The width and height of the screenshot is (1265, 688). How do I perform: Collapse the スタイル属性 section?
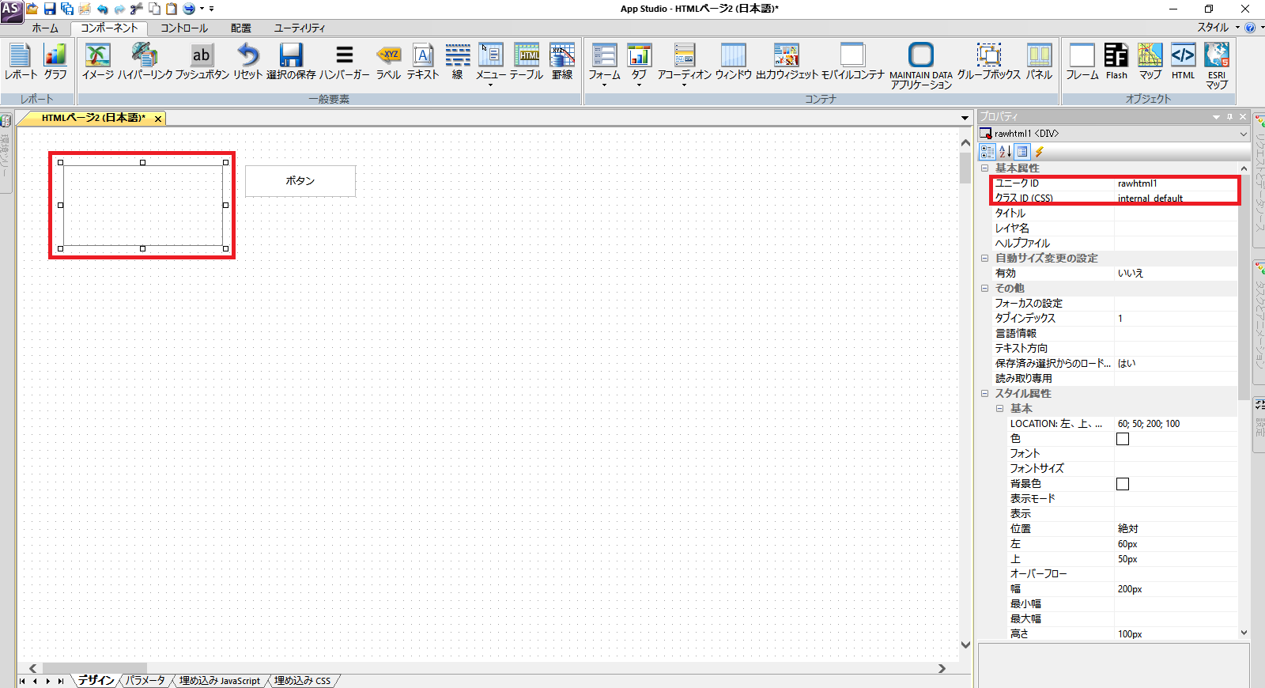985,393
